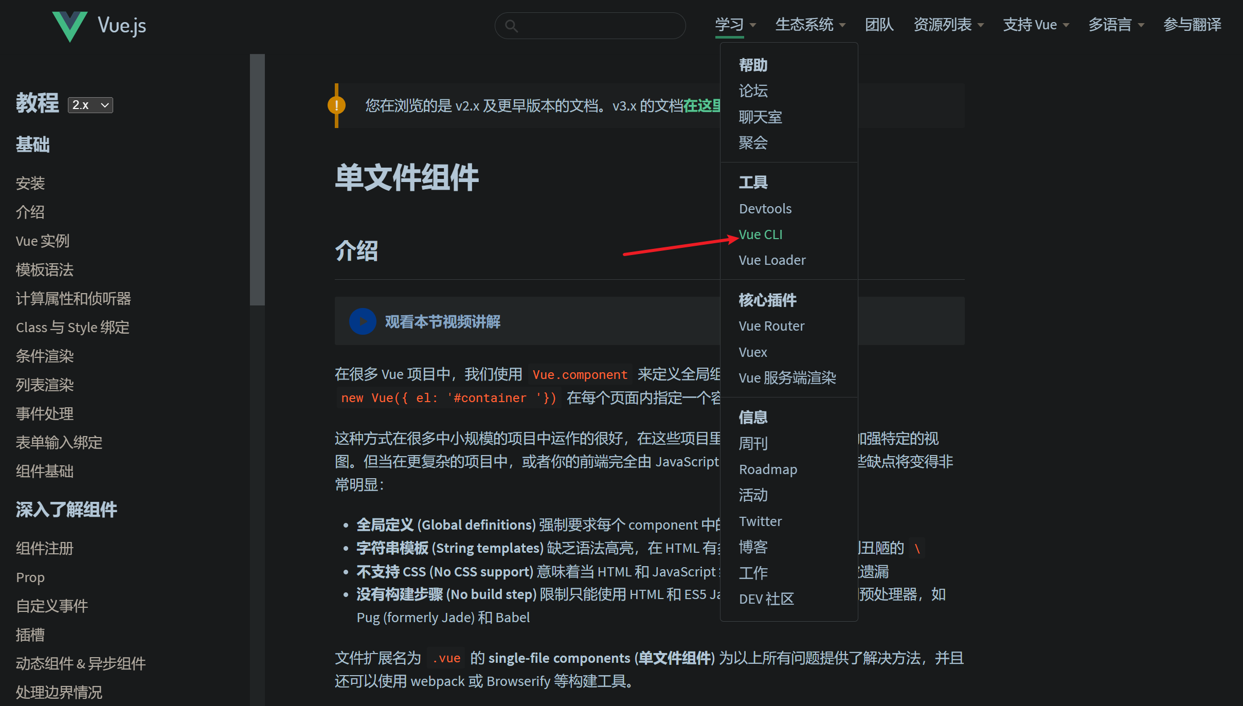Select Twitter in the dropdown
This screenshot has width=1243, height=706.
coord(760,521)
